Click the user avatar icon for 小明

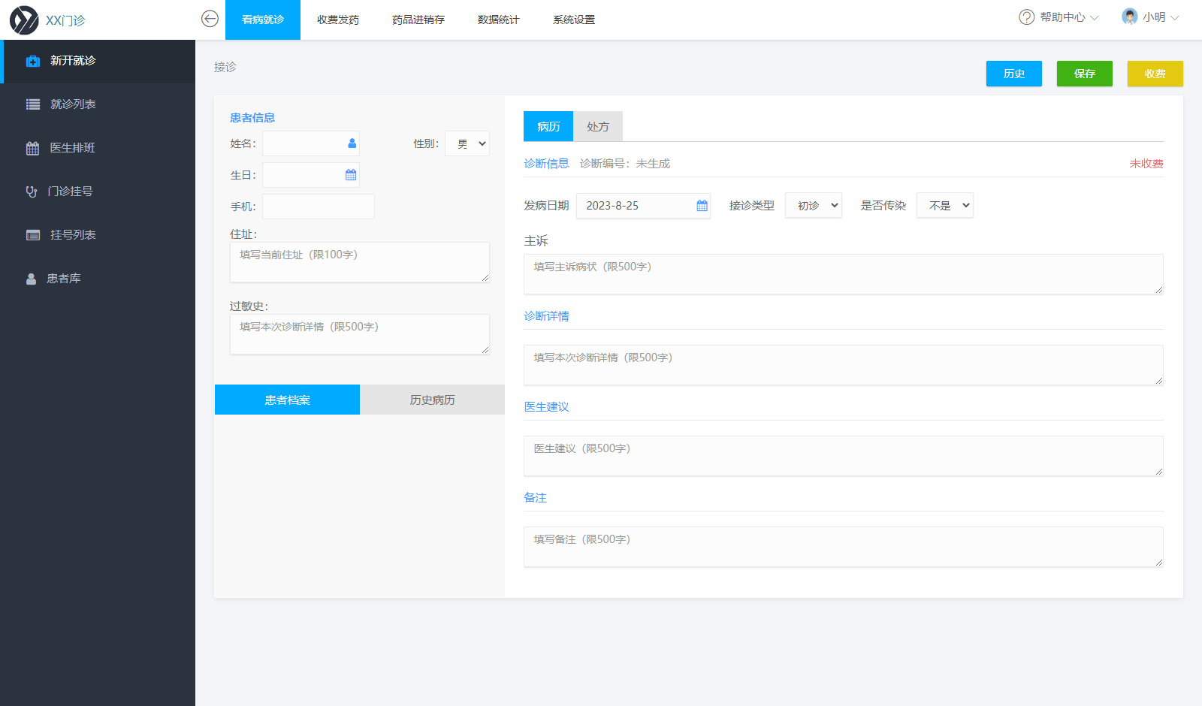[x=1129, y=17]
